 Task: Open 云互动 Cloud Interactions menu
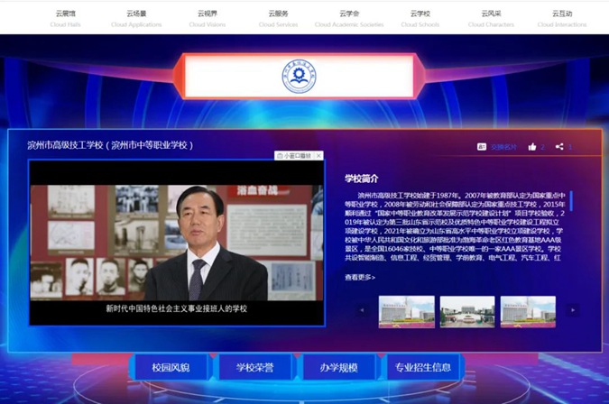pos(561,18)
